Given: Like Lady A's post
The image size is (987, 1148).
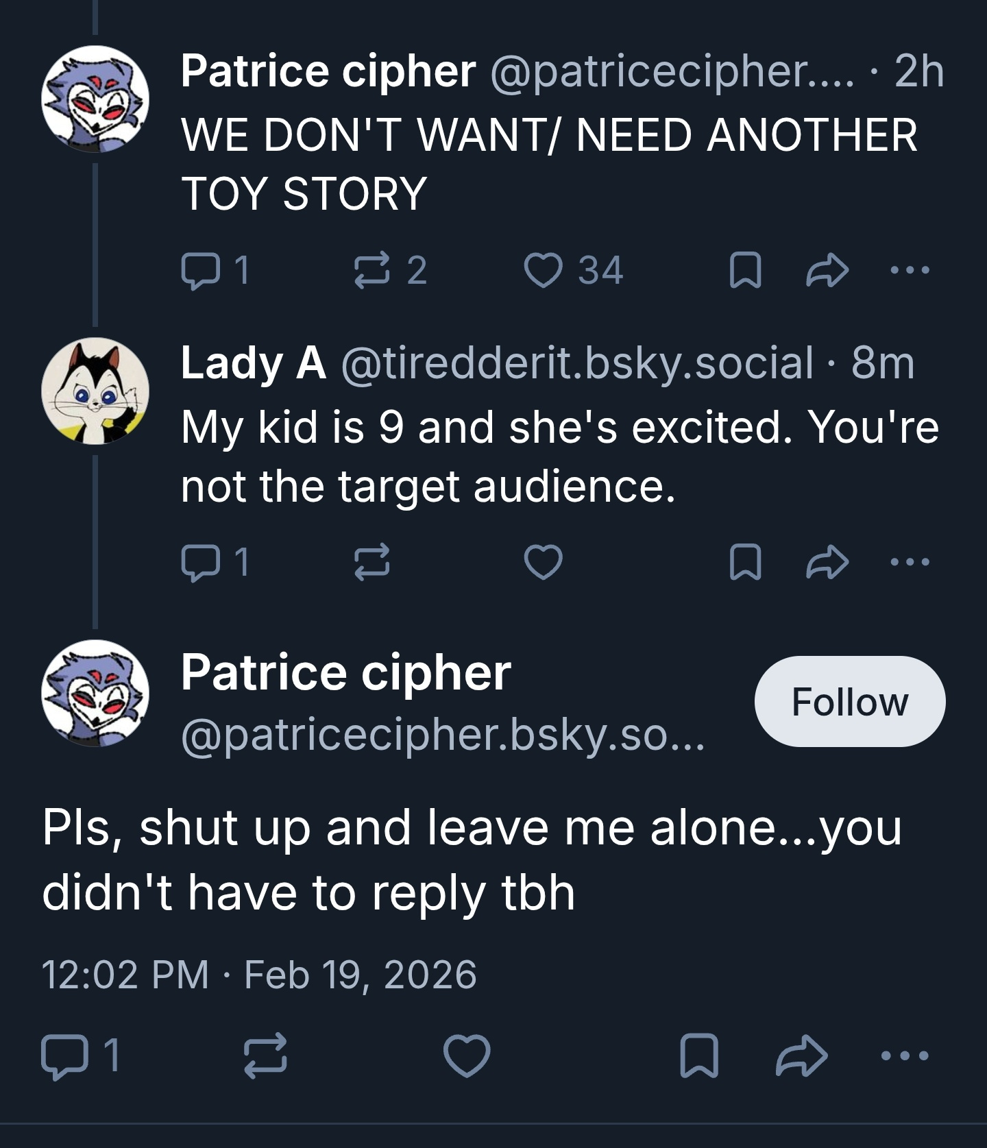Looking at the screenshot, I should coord(543,562).
